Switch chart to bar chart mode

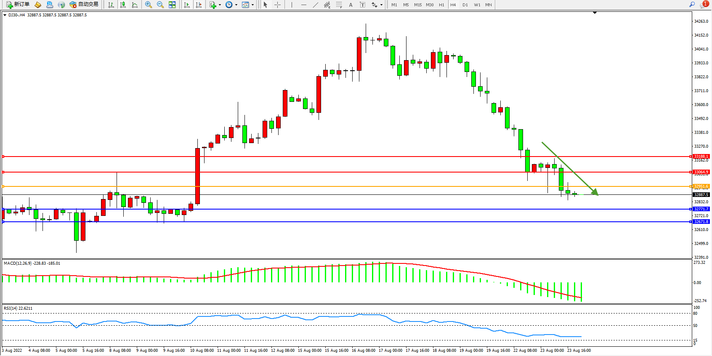coord(111,5)
